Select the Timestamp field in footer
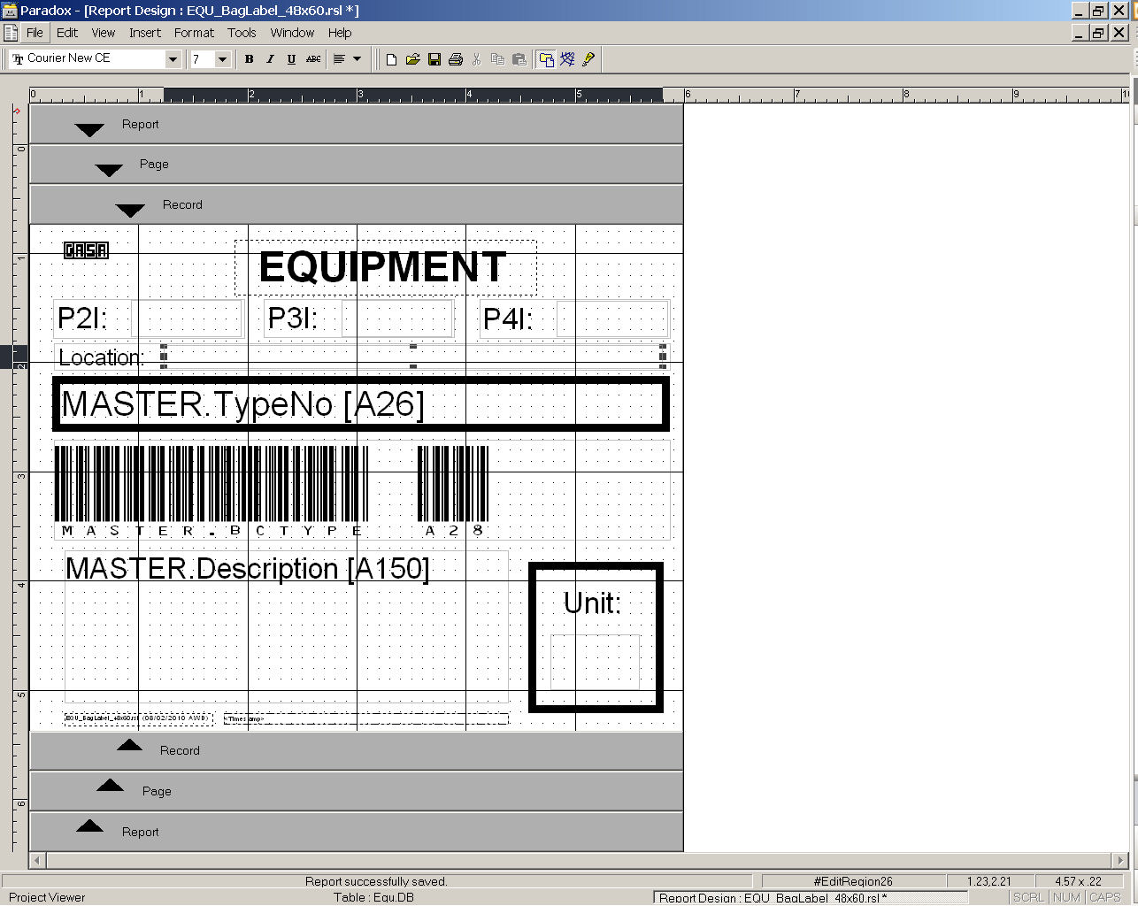This screenshot has height=906, width=1138. pyautogui.click(x=366, y=719)
